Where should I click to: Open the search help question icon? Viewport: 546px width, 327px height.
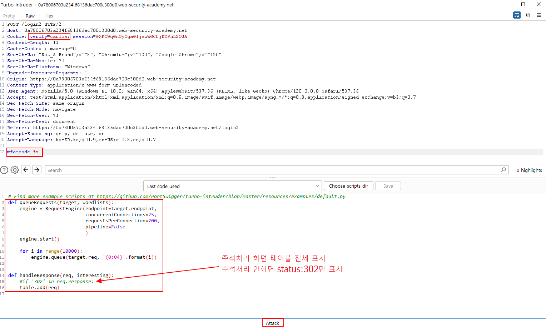pyautogui.click(x=4, y=170)
